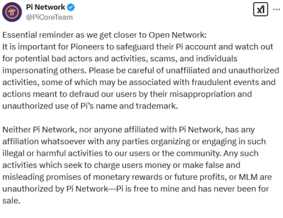Open the @PiCoreTeam handle link
This screenshot has width=283, height=218.
tap(49, 17)
